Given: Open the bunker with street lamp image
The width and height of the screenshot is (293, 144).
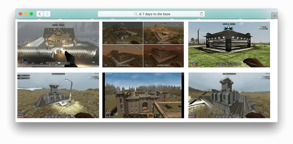Looking at the screenshot, I should pyautogui.click(x=58, y=96).
